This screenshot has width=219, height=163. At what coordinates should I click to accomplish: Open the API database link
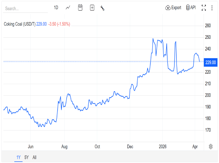coord(191,8)
